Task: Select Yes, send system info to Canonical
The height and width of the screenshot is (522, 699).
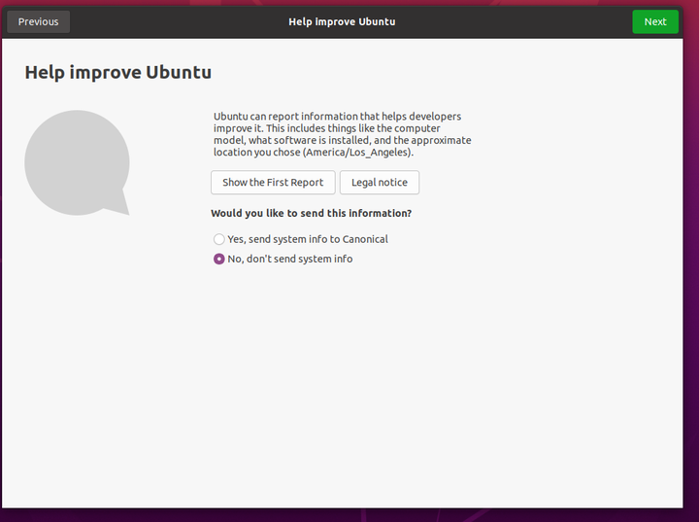Action: pyautogui.click(x=301, y=239)
